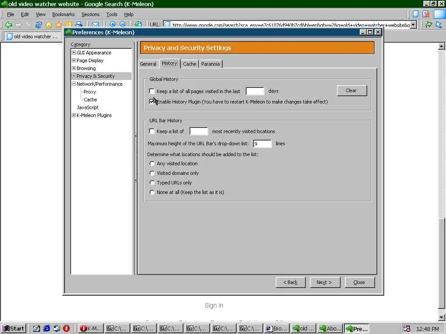Screen dimensions: 446x334
Task: Switch to the K-M... Opera taskbar button
Action: pyautogui.click(x=91, y=329)
